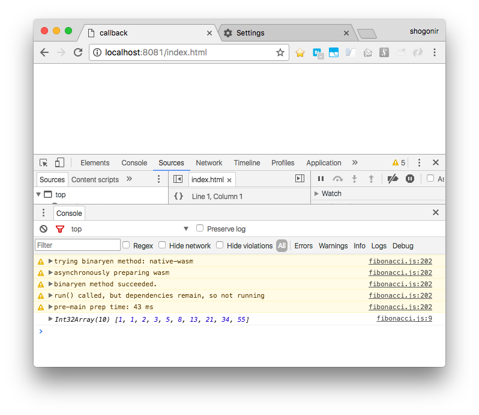Check the Hide network checkbox
479x415 pixels.
(x=162, y=245)
